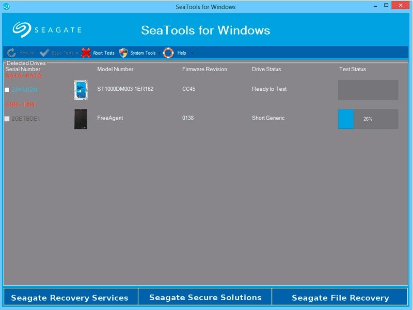Expand the System Tools dropdown arrow
The height and width of the screenshot is (310, 413).
point(159,53)
